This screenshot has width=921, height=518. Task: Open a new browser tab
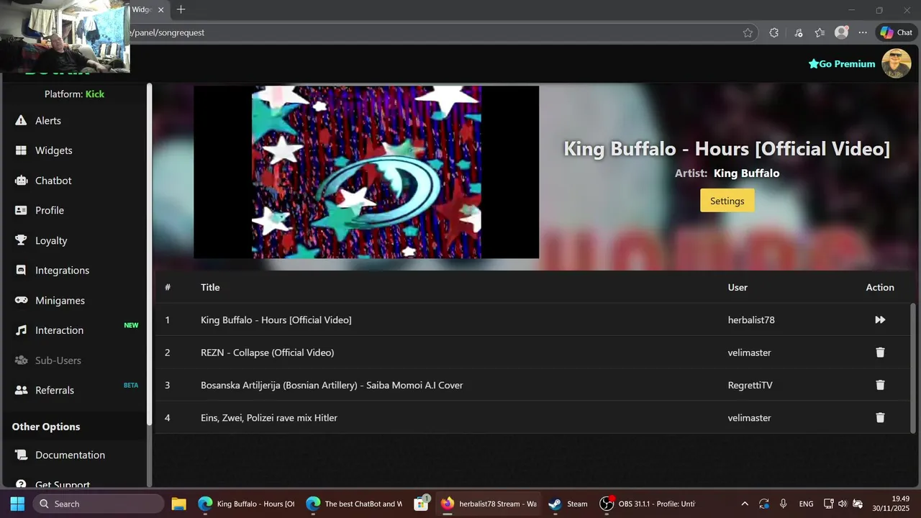tap(181, 9)
